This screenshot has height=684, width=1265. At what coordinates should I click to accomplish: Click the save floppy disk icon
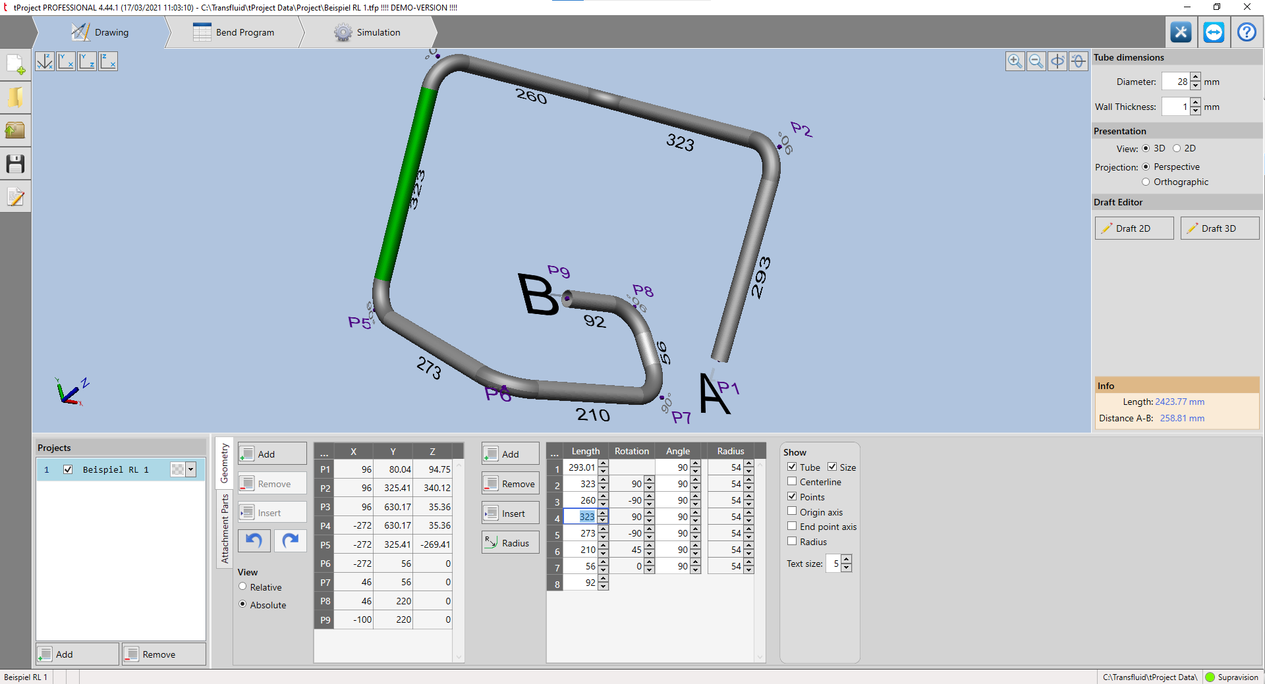tap(15, 164)
